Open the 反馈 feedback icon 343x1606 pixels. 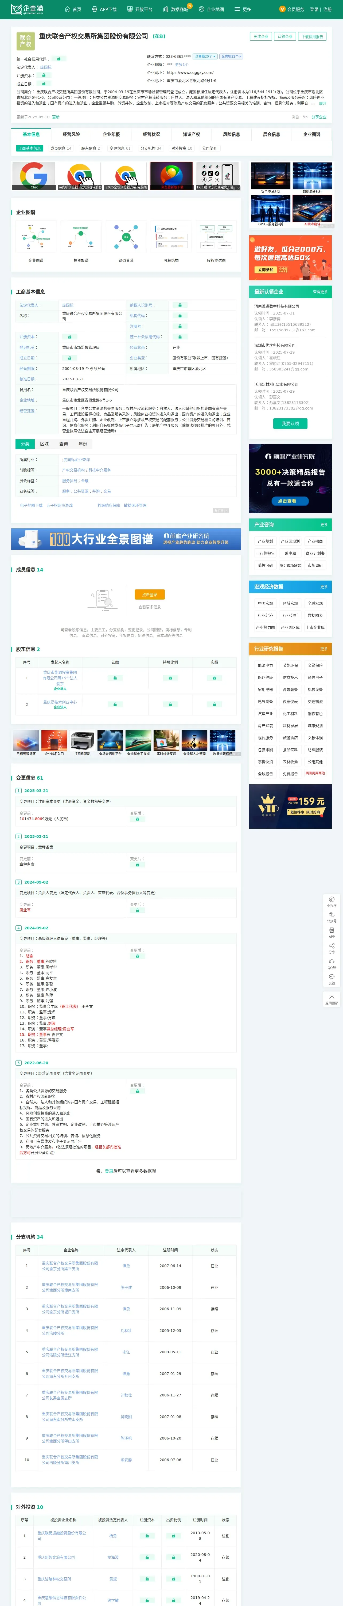(331, 979)
